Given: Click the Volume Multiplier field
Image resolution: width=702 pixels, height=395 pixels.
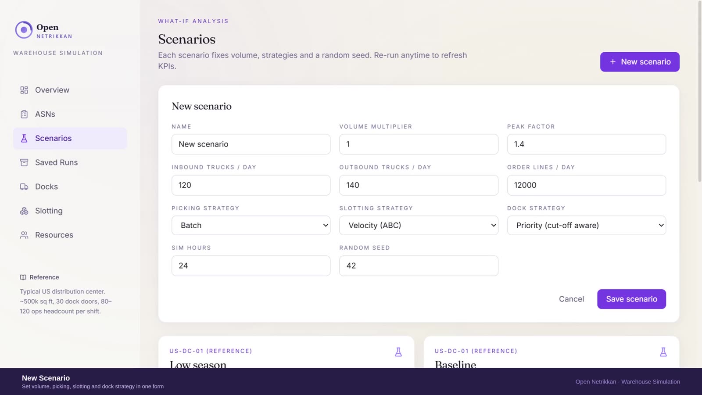Looking at the screenshot, I should pyautogui.click(x=419, y=144).
